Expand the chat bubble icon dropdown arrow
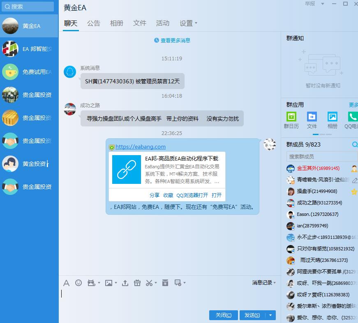Image resolution: width=358 pixels, height=323 pixels. [185, 283]
